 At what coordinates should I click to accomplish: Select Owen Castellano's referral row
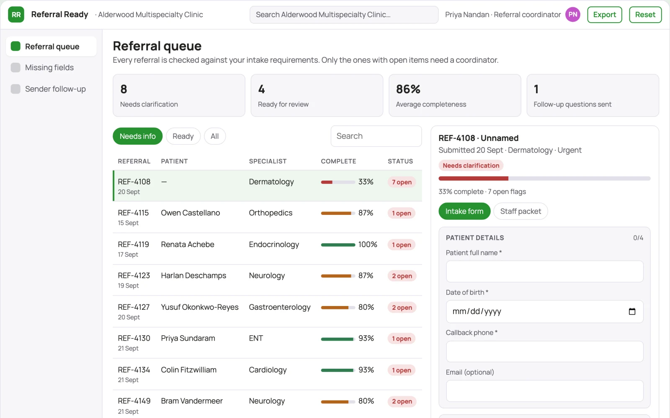267,217
